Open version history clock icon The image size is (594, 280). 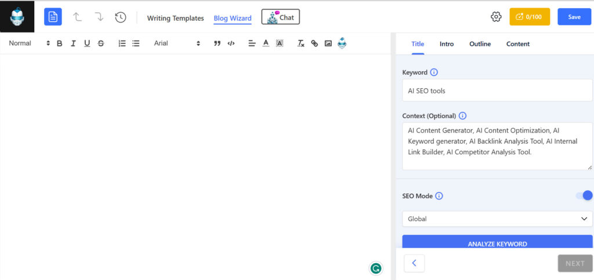point(121,17)
